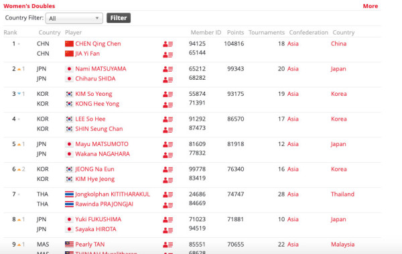Open JEONG Na Eun profile card icon
This screenshot has height=254, width=402.
(168, 170)
